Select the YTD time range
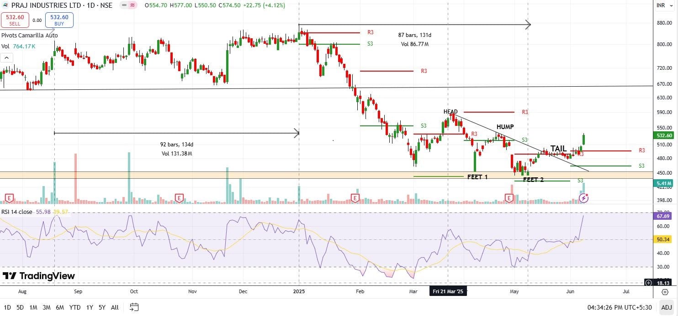This screenshot has width=678, height=316. [75, 307]
